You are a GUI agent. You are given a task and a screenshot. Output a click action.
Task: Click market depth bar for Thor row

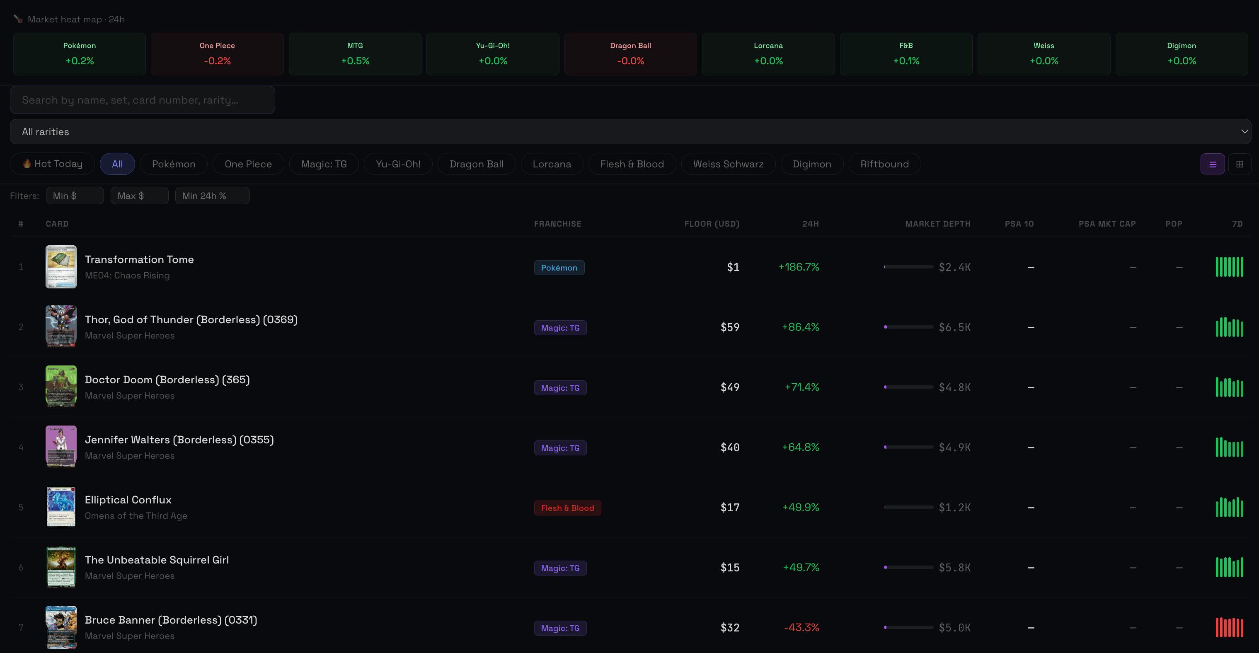908,327
